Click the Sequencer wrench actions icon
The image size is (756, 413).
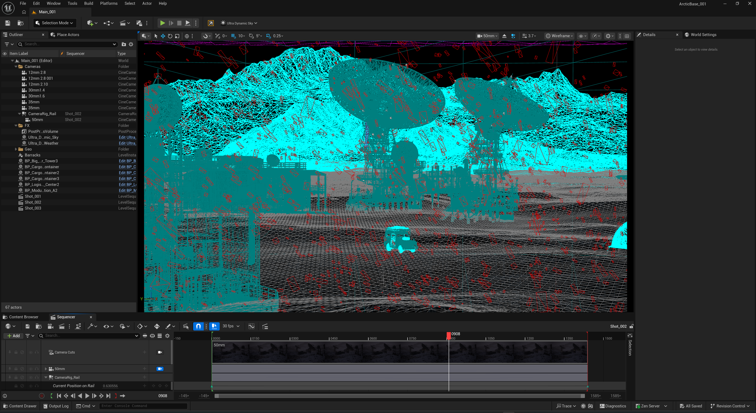[90, 326]
